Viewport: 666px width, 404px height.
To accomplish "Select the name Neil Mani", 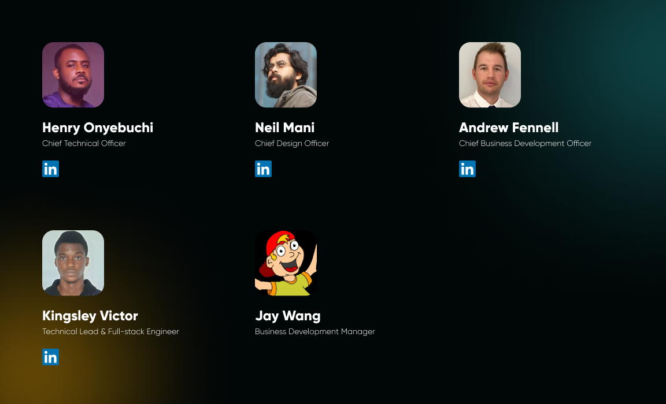I will coord(284,128).
